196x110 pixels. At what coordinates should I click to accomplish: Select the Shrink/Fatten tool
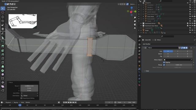3,82
